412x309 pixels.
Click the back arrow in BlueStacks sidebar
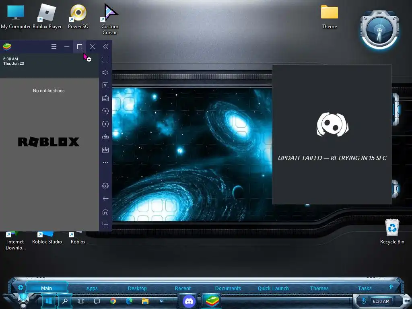(105, 199)
